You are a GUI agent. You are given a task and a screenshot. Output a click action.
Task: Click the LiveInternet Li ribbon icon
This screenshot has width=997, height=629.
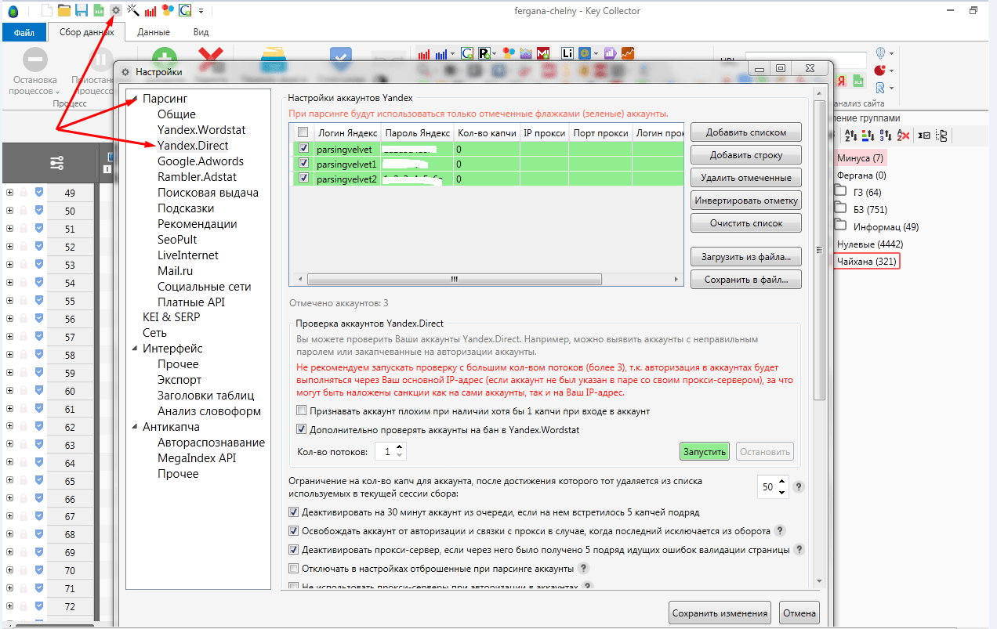click(x=568, y=53)
